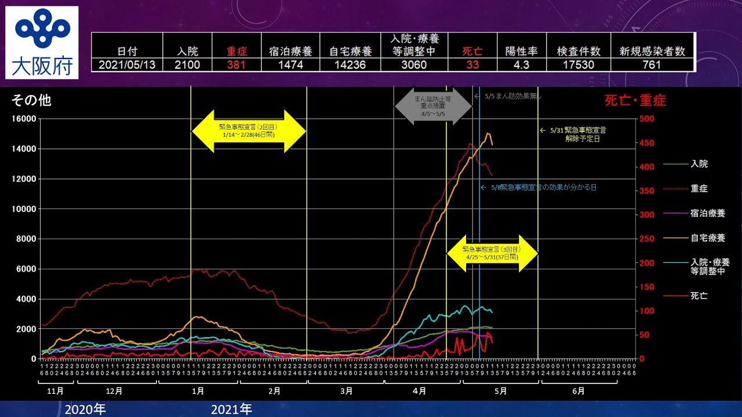Click the 新規感染者数 column header
The height and width of the screenshot is (417, 742).
click(x=652, y=52)
